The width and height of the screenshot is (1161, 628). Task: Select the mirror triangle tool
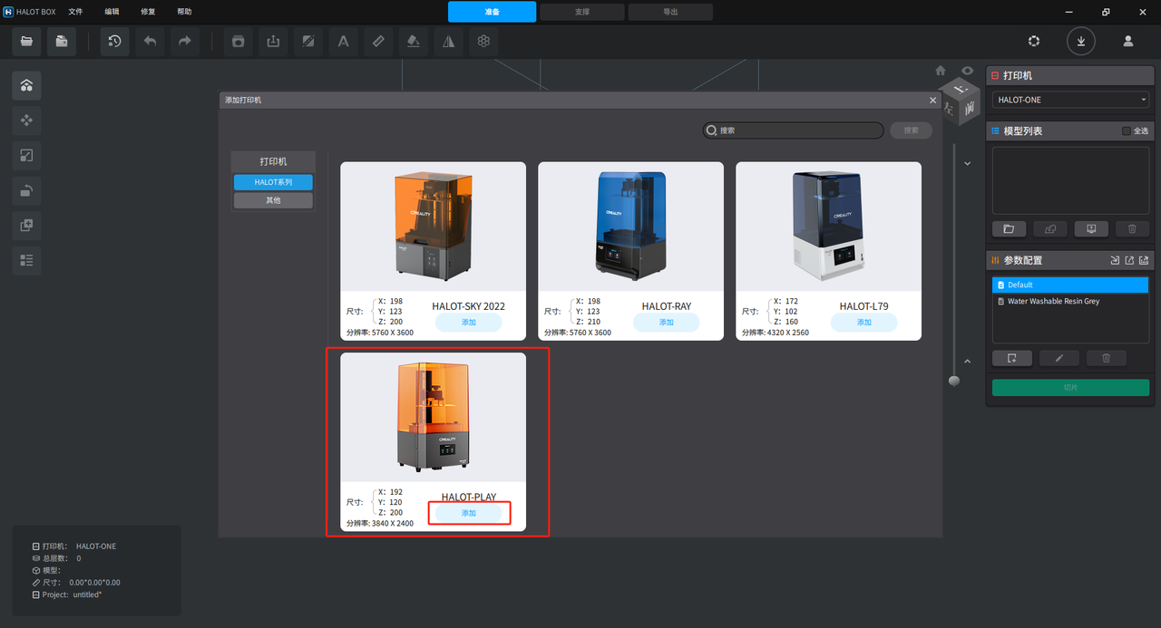(448, 41)
